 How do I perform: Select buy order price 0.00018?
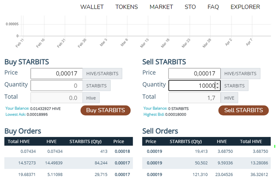[x=122, y=151]
